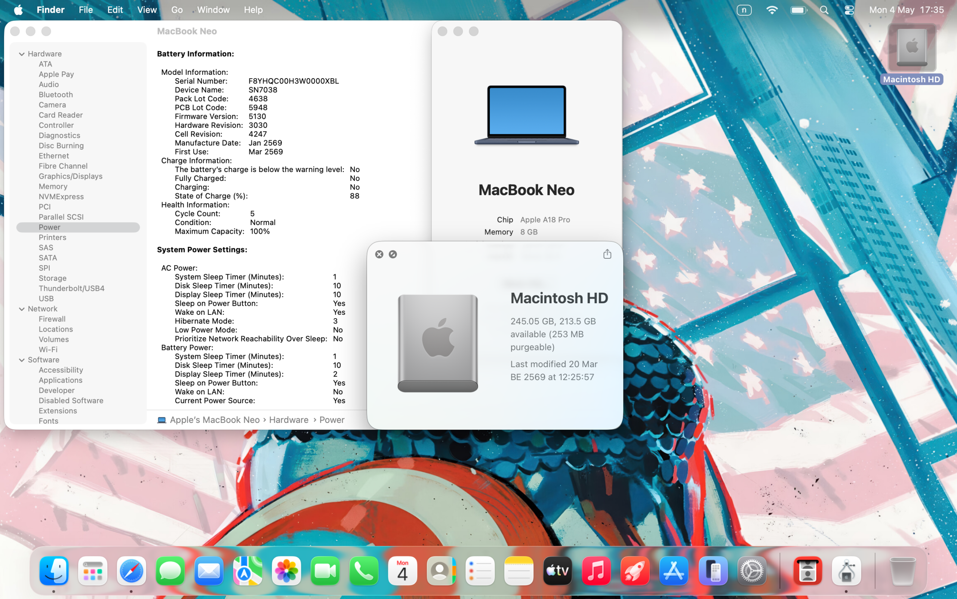The image size is (957, 599).
Task: Open Spotlight search in menu bar
Action: click(824, 10)
